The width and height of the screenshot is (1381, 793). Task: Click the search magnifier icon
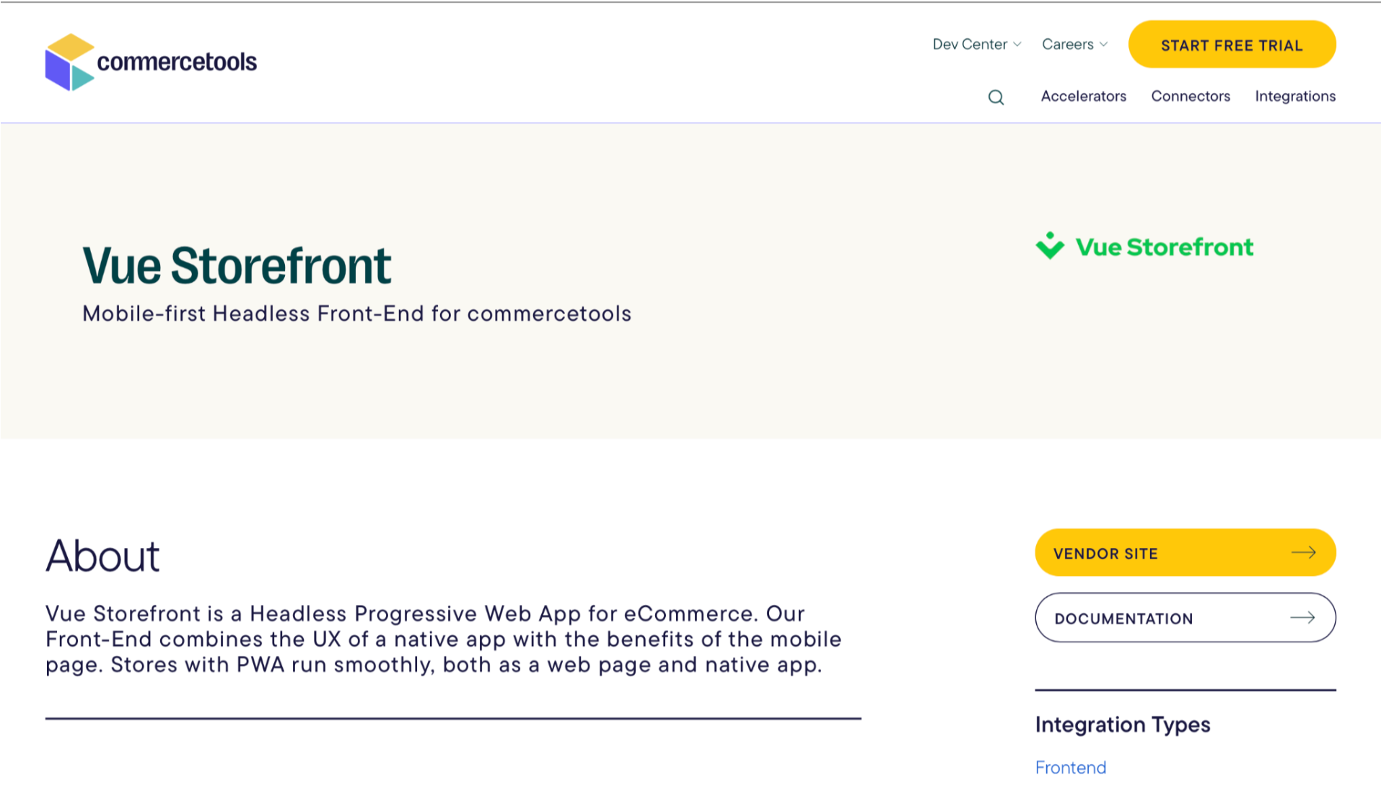[x=996, y=97]
